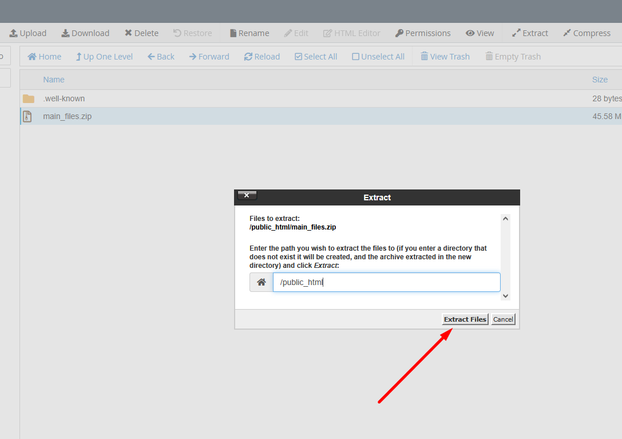622x439 pixels.
Task: Sort files by Name column
Action: pos(54,80)
